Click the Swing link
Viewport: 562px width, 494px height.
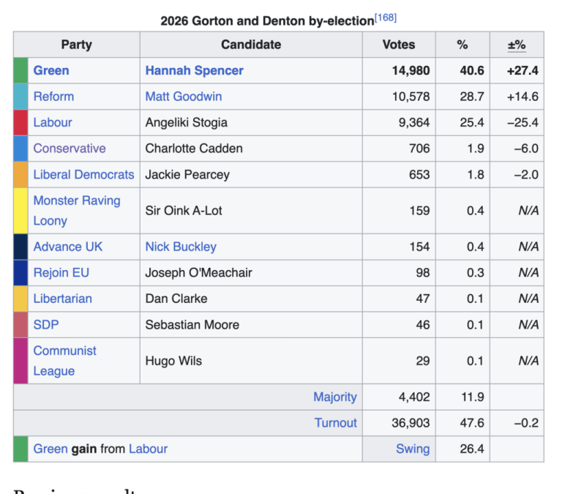[413, 449]
